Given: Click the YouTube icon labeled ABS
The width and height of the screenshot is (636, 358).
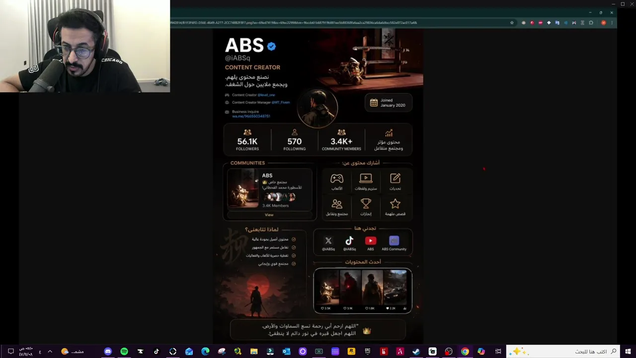Looking at the screenshot, I should pos(370,241).
